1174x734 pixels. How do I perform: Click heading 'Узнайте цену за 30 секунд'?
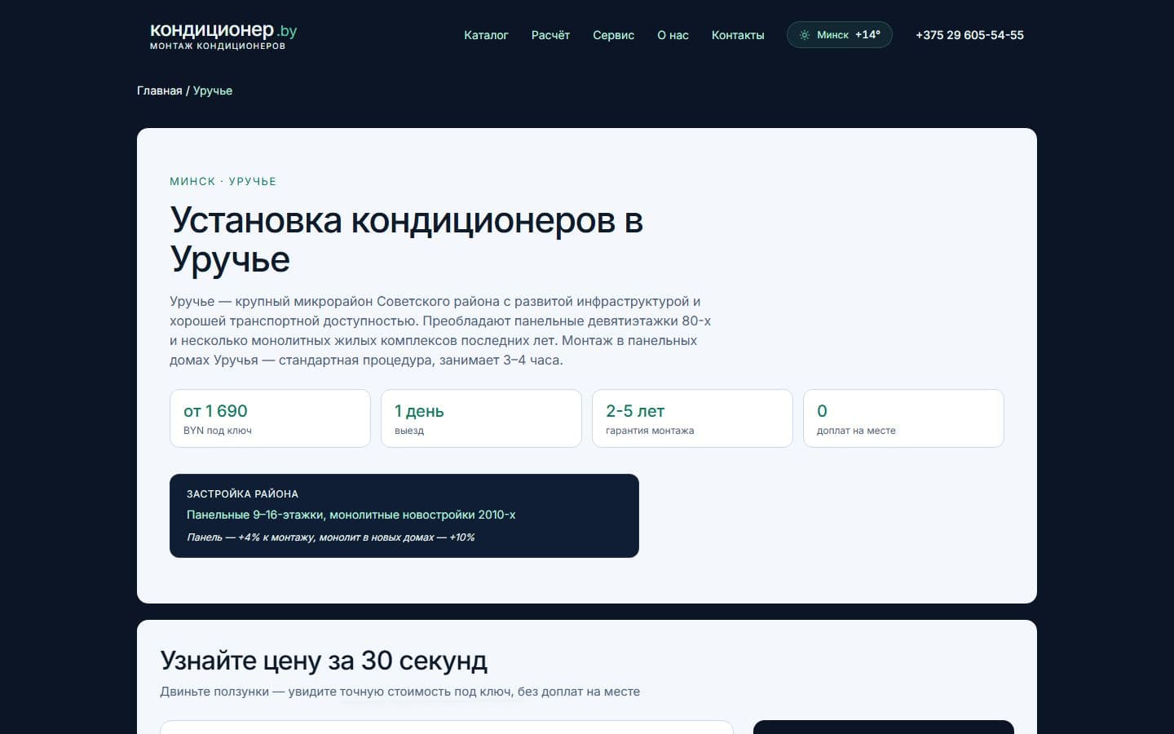[x=324, y=661]
